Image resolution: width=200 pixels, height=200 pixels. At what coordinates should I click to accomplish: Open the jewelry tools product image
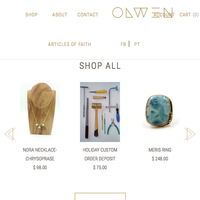point(100,112)
